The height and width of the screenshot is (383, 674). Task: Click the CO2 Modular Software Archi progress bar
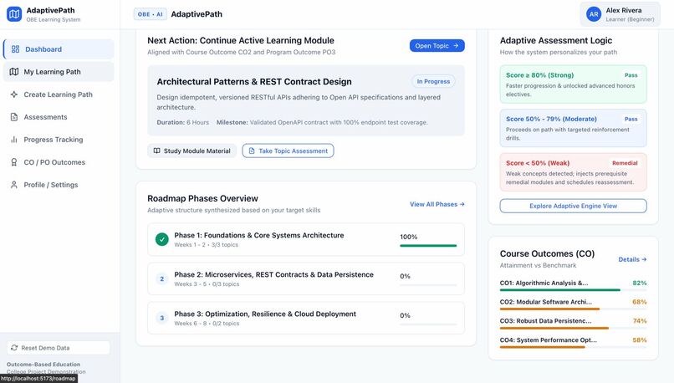(573, 309)
